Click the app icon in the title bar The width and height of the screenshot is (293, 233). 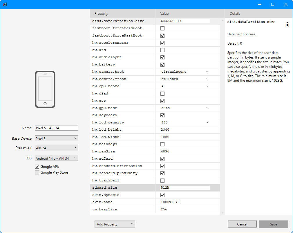tap(4, 4)
